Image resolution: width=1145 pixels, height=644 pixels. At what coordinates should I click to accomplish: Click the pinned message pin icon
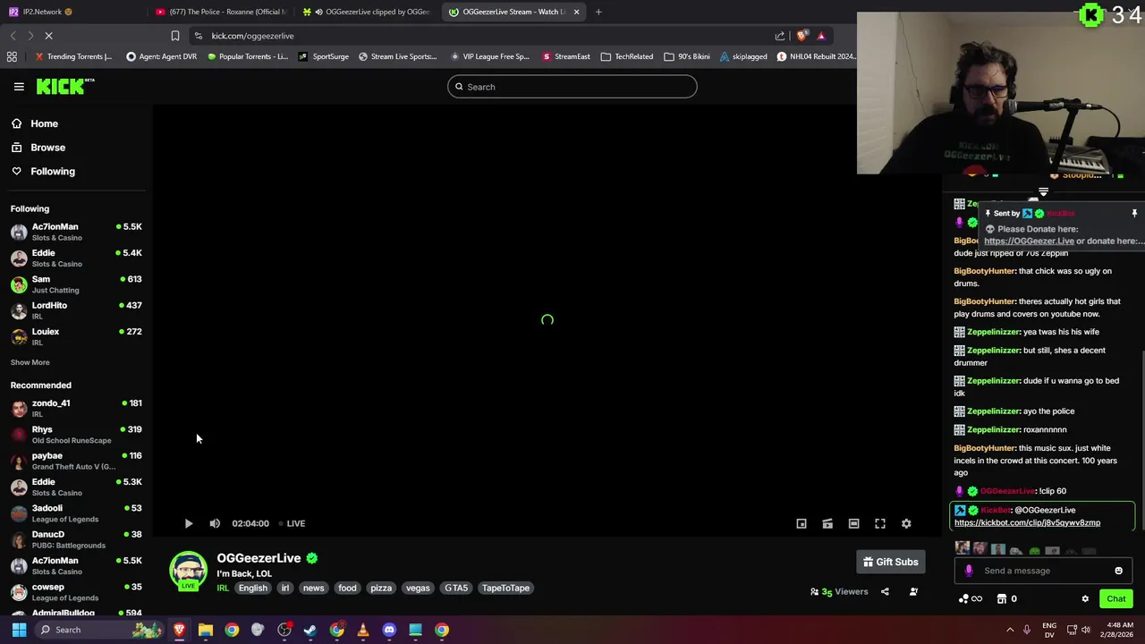[1134, 213]
